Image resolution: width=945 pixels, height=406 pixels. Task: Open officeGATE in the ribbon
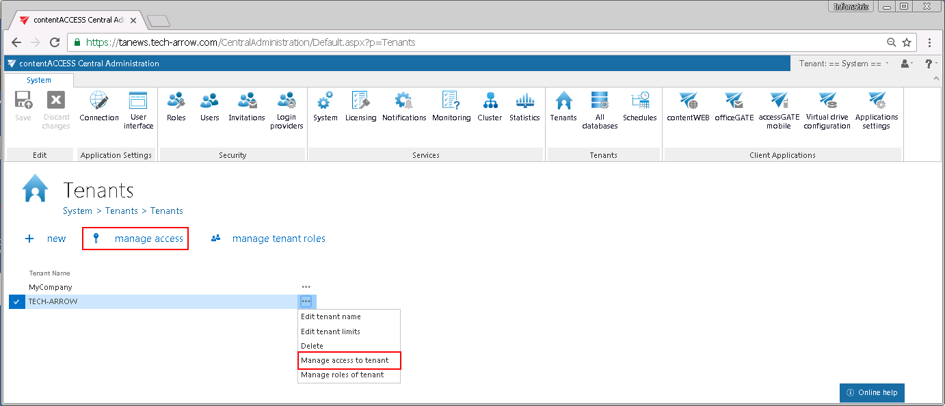(x=734, y=106)
